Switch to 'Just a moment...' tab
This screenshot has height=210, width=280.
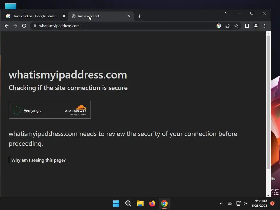[101, 16]
